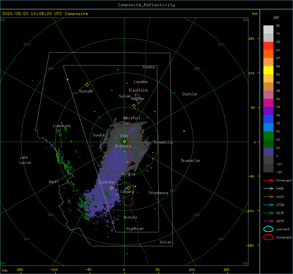Image resolution: width=293 pixels, height=274 pixels.
Task: Click the red forecast arrow in legend
Action: 268,180
